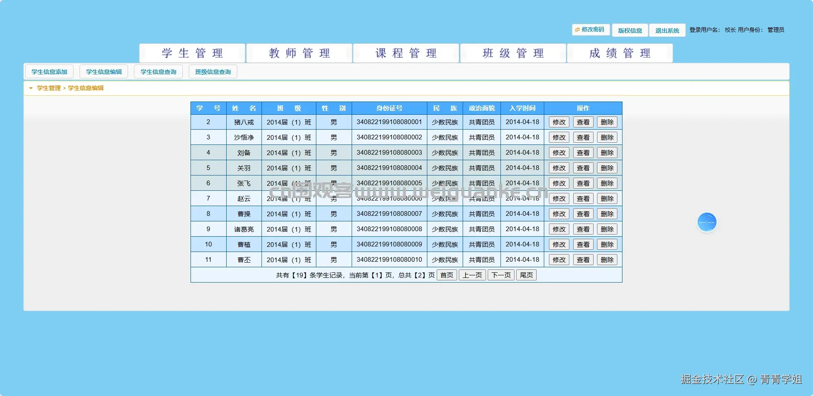Screen dimensions: 813x396
Task: Click 查看 for student 猪八戒
Action: tap(583, 122)
